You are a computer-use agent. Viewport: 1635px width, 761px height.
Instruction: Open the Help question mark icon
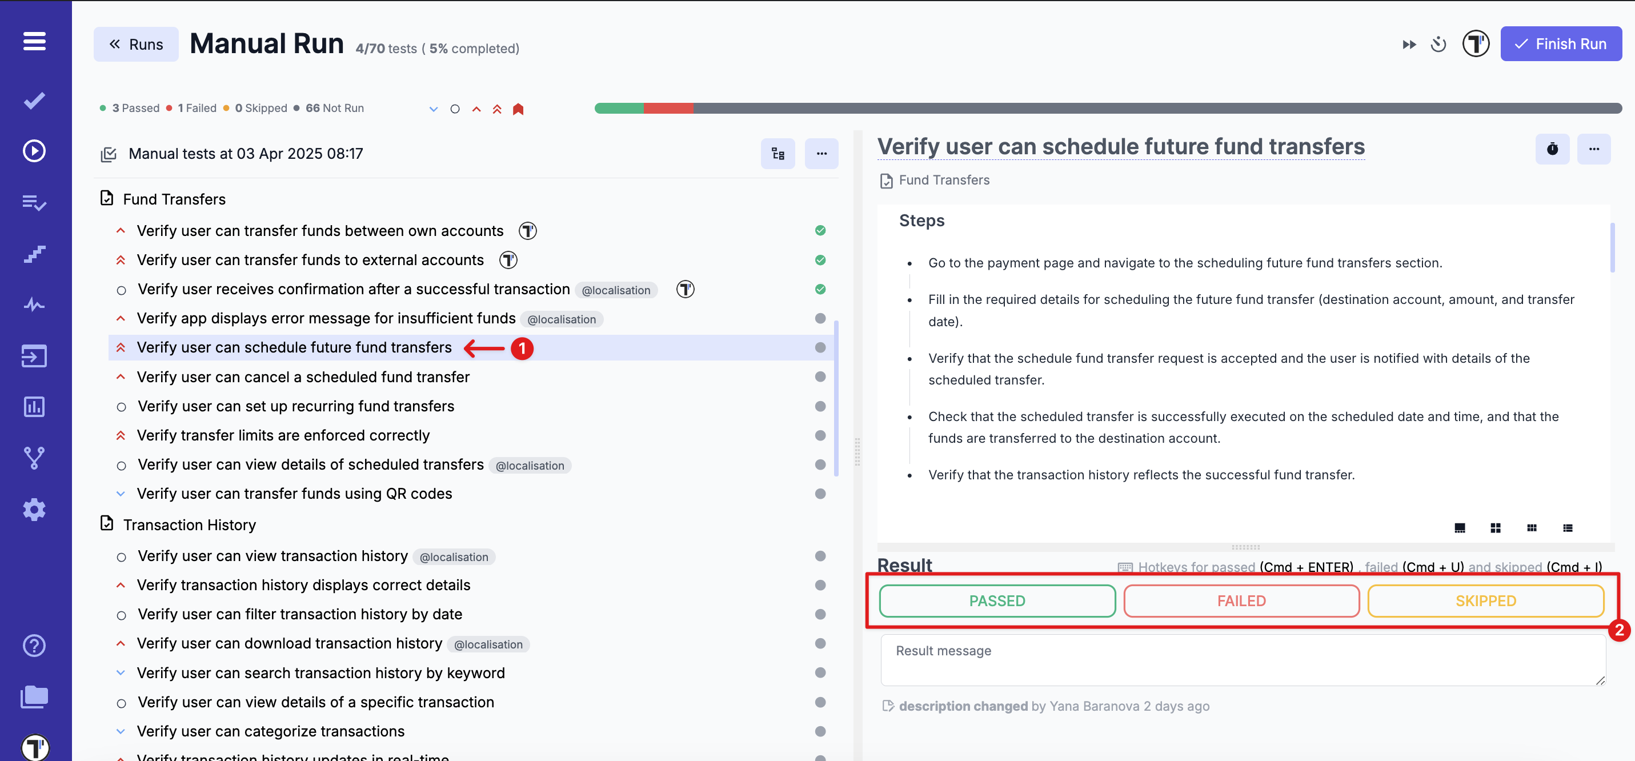34,646
